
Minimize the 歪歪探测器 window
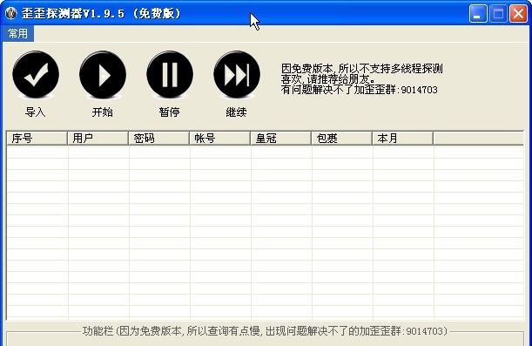[478, 14]
